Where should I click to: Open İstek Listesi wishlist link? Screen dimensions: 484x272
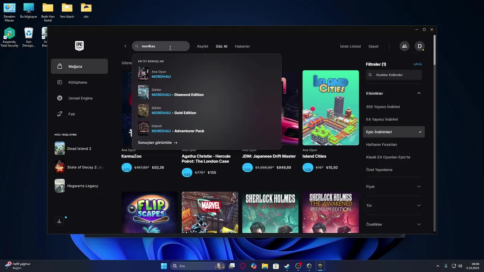coord(351,46)
